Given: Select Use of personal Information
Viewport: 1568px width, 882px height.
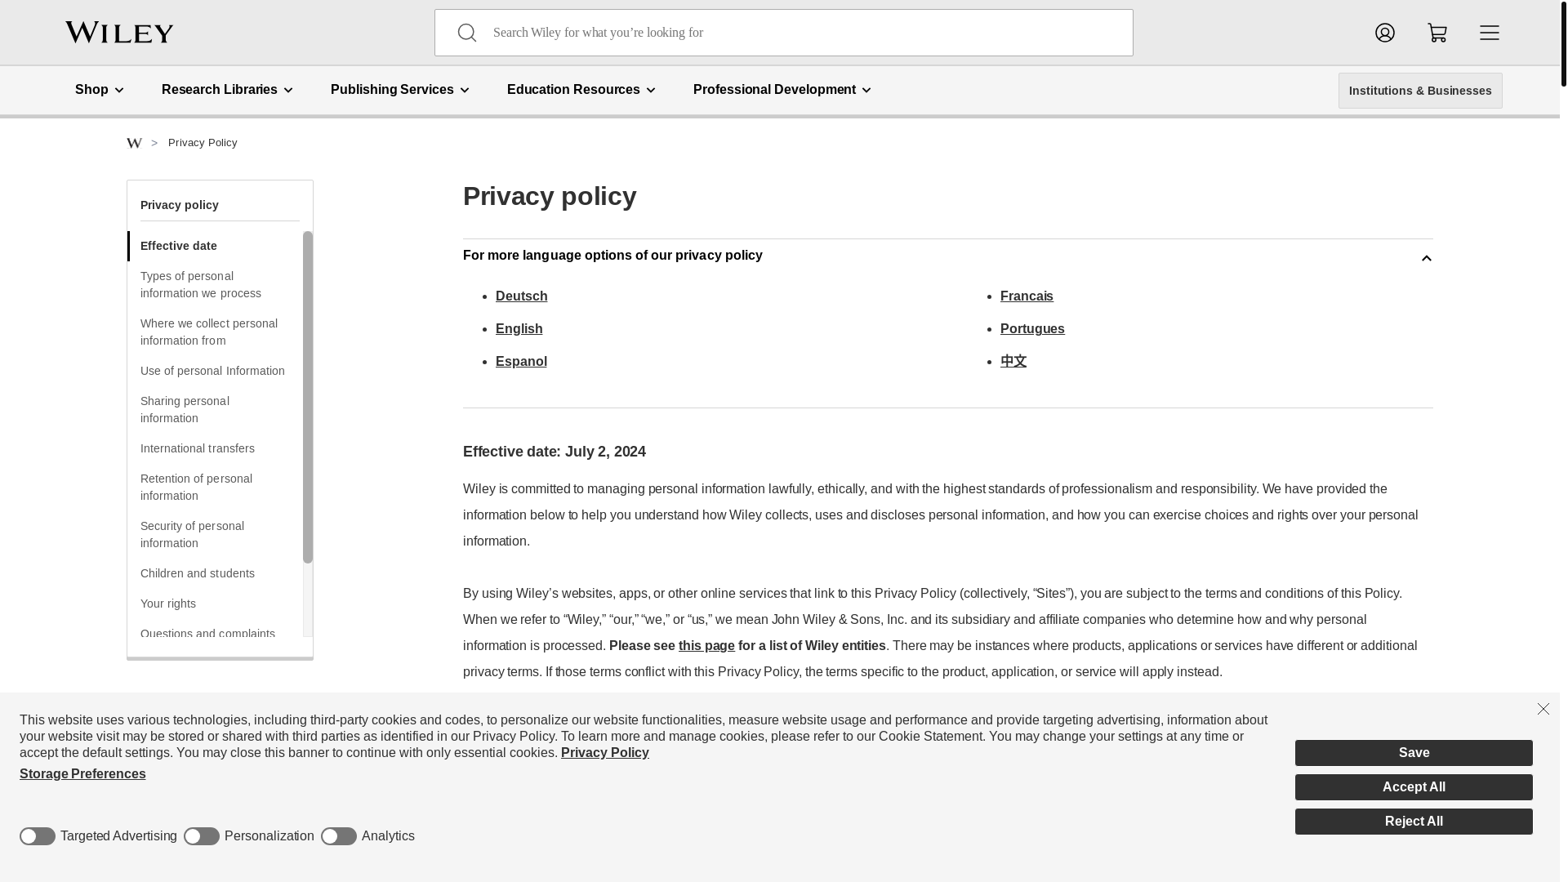Looking at the screenshot, I should [212, 371].
